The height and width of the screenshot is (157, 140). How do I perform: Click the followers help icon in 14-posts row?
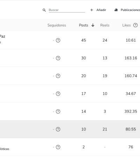click(58, 111)
